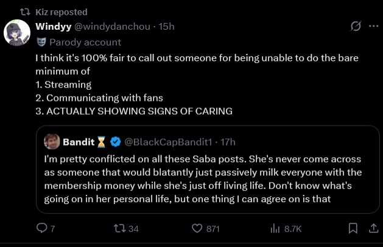The image size is (383, 247).
Task: Open the three-dot more options menu
Action: click(373, 27)
